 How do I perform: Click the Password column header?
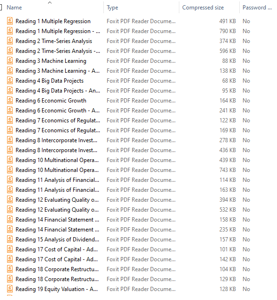point(257,8)
